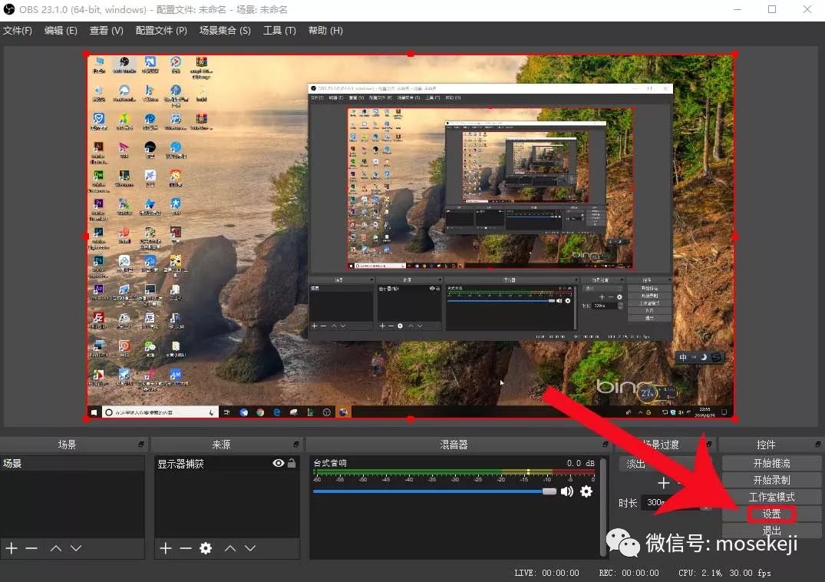Select the 显示器捕获 source row
This screenshot has width=825, height=582.
[x=226, y=464]
